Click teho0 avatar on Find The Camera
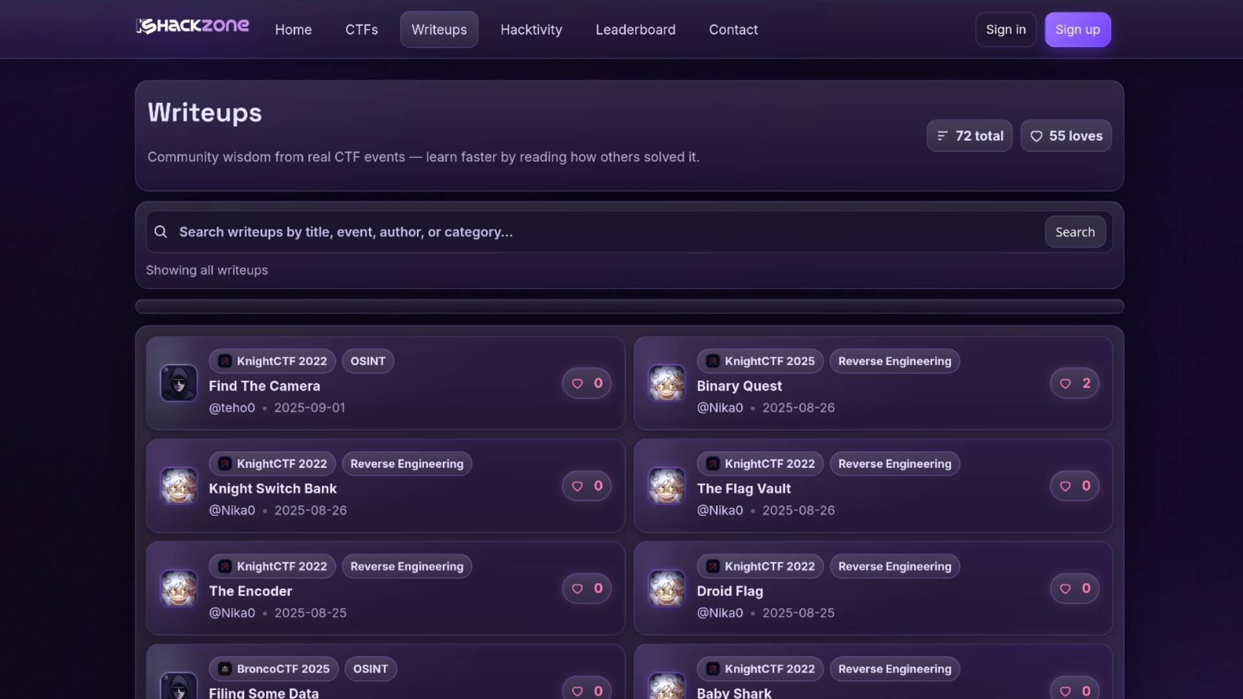Image resolution: width=1243 pixels, height=699 pixels. 179,383
